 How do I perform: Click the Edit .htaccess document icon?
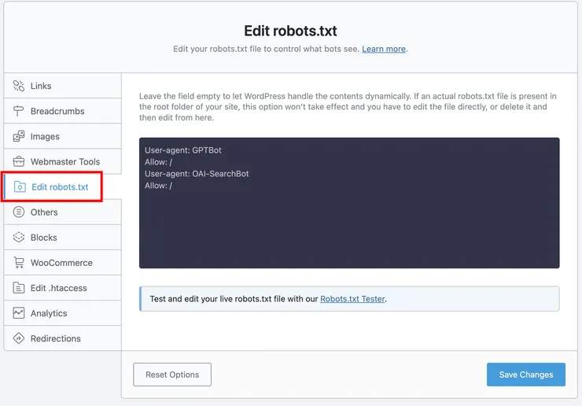tap(19, 288)
